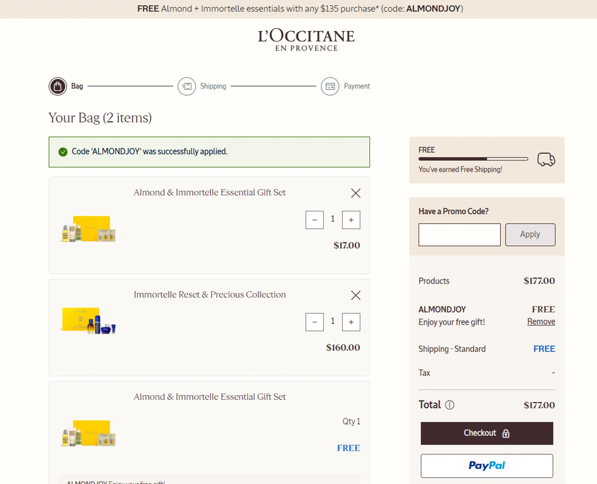597x484 pixels.
Task: Increase quantity of $17.00 Almond gift set
Action: [351, 220]
